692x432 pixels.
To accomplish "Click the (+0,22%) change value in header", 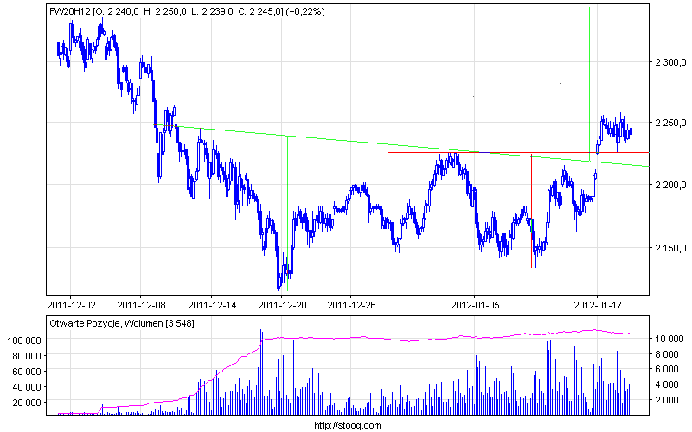I will click(x=305, y=11).
